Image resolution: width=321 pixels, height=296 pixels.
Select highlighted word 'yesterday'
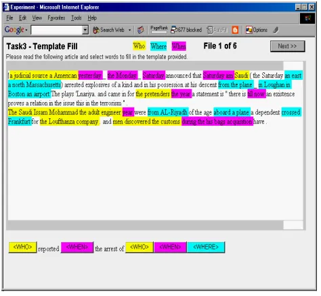tap(90, 75)
